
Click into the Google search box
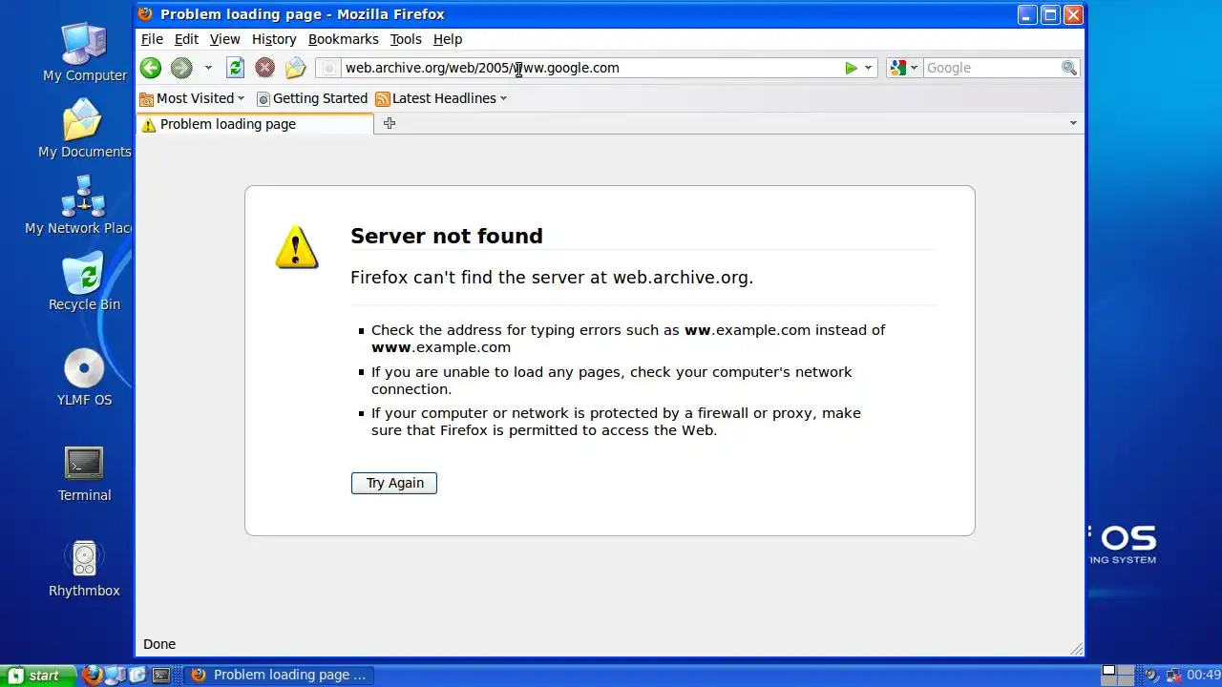pyautogui.click(x=992, y=68)
